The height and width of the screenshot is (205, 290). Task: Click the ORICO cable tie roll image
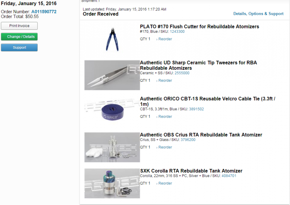click(x=112, y=111)
